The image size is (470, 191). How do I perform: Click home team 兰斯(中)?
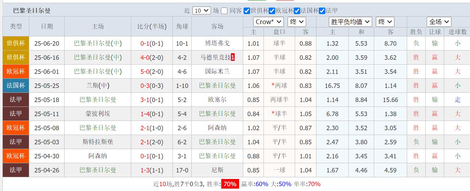[x=98, y=86]
